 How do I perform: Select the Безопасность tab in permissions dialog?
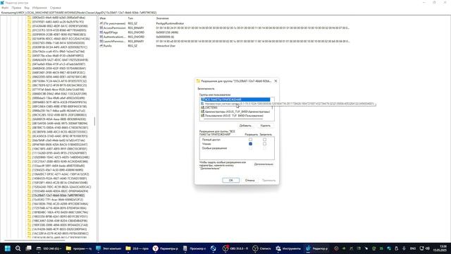click(206, 89)
